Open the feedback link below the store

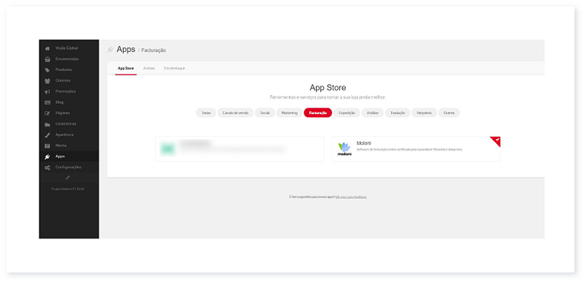tap(351, 197)
